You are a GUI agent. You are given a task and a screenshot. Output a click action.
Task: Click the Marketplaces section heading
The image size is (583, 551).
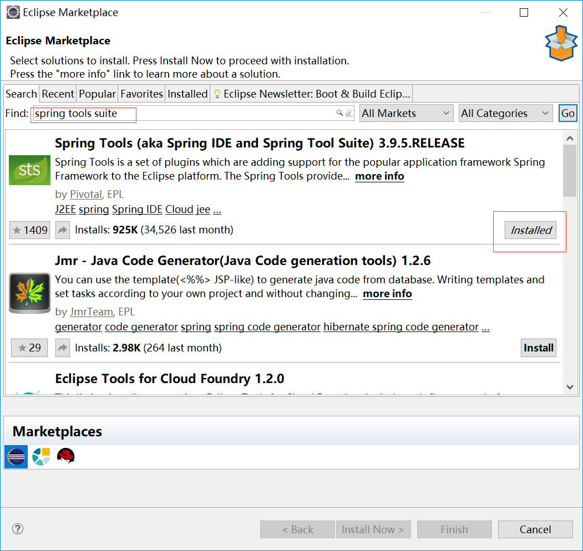tap(57, 431)
